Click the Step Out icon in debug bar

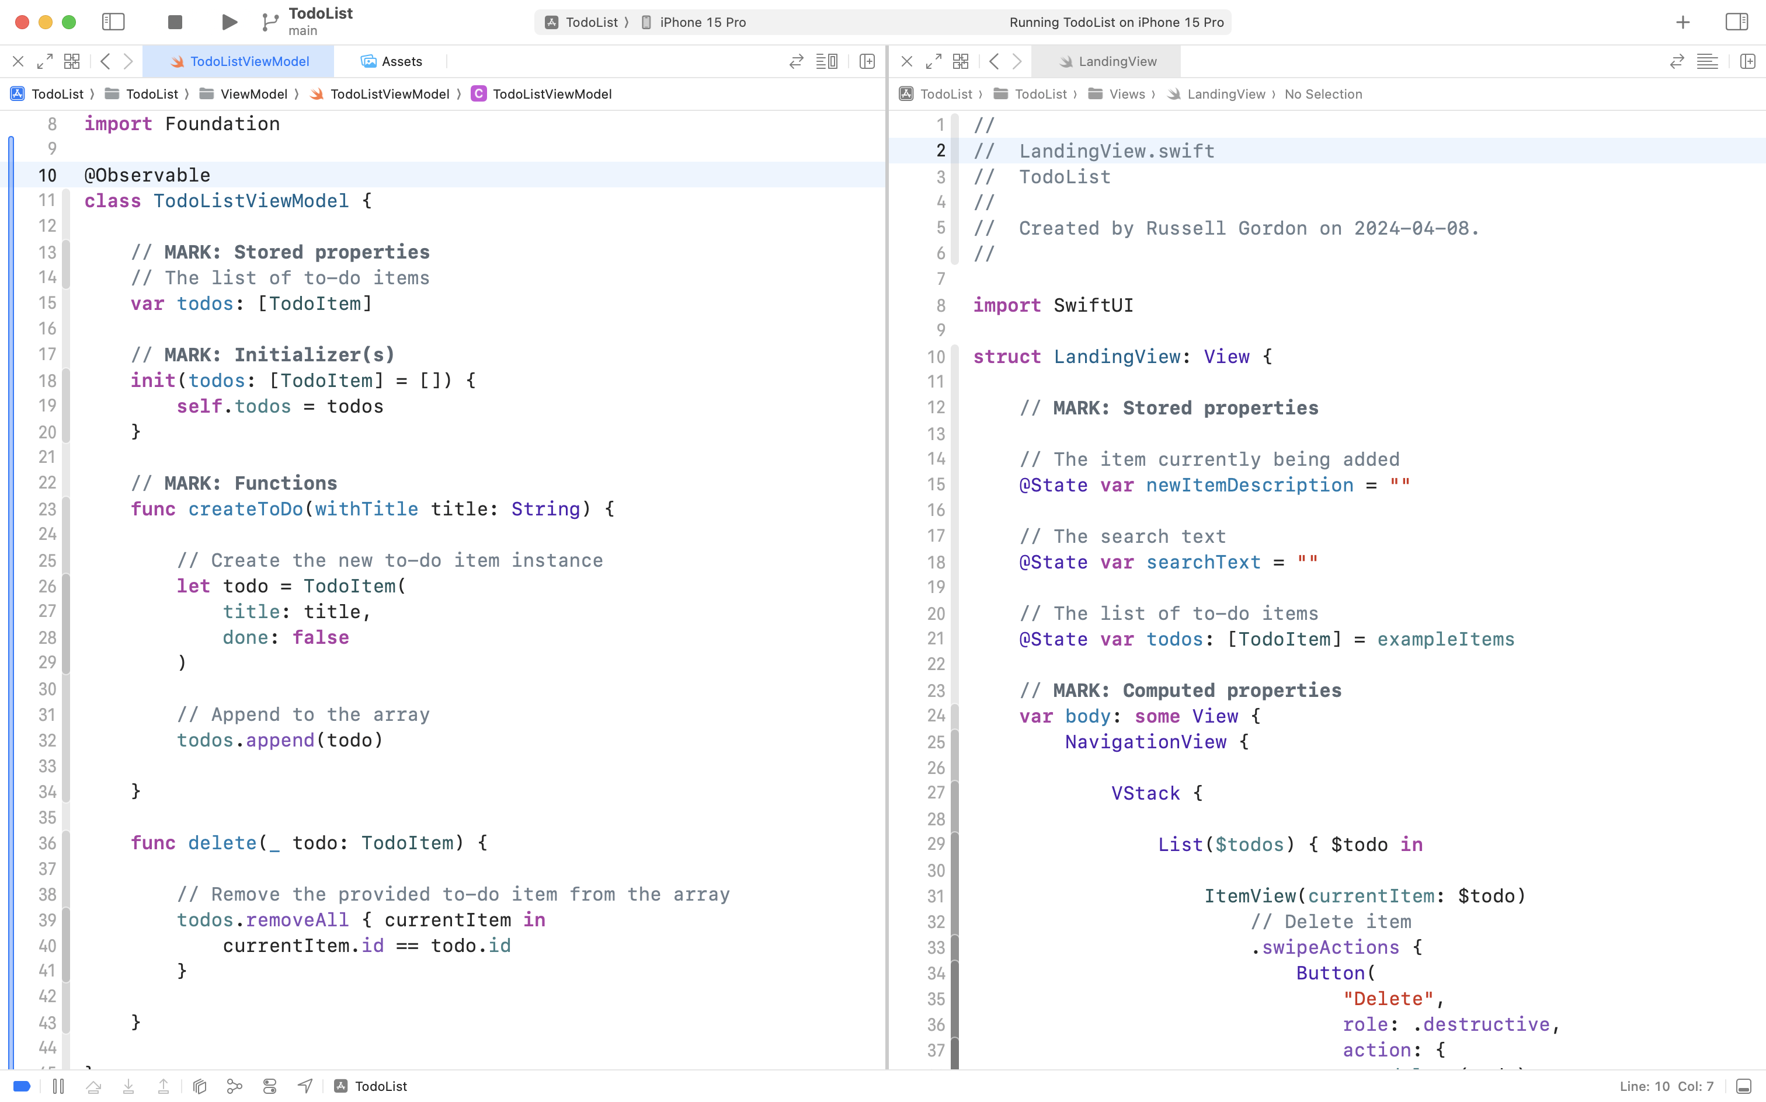164,1086
